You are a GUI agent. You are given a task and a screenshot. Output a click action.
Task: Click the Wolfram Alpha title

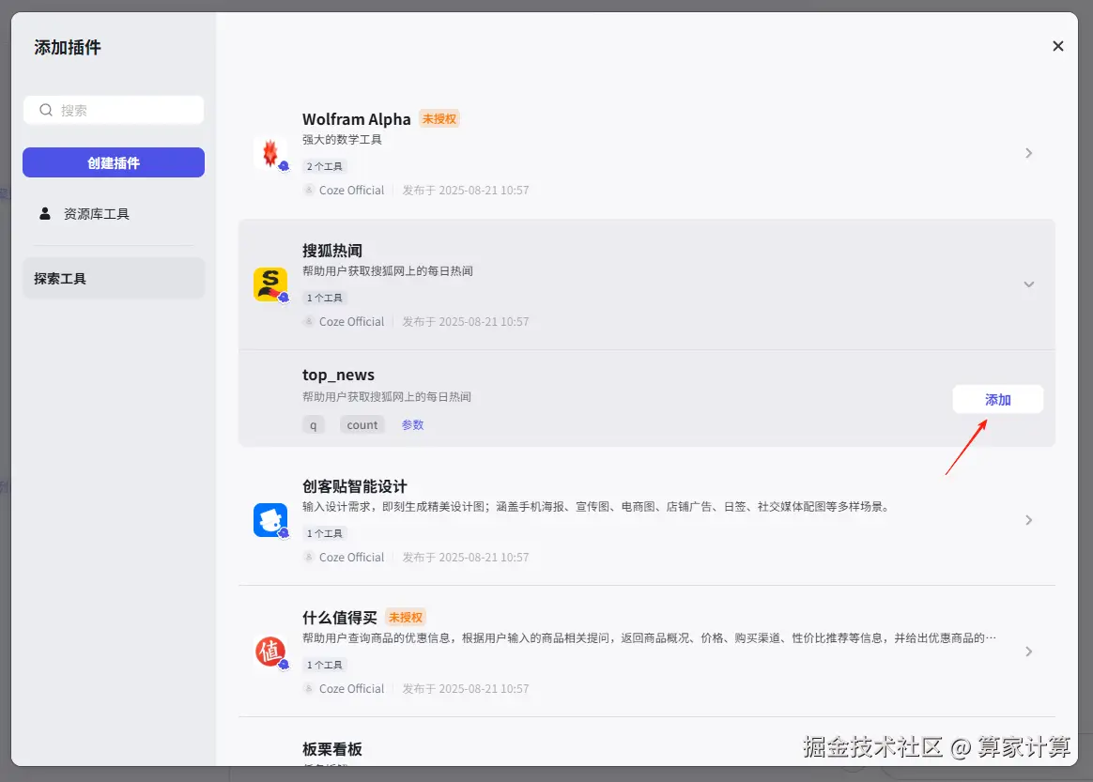(356, 119)
